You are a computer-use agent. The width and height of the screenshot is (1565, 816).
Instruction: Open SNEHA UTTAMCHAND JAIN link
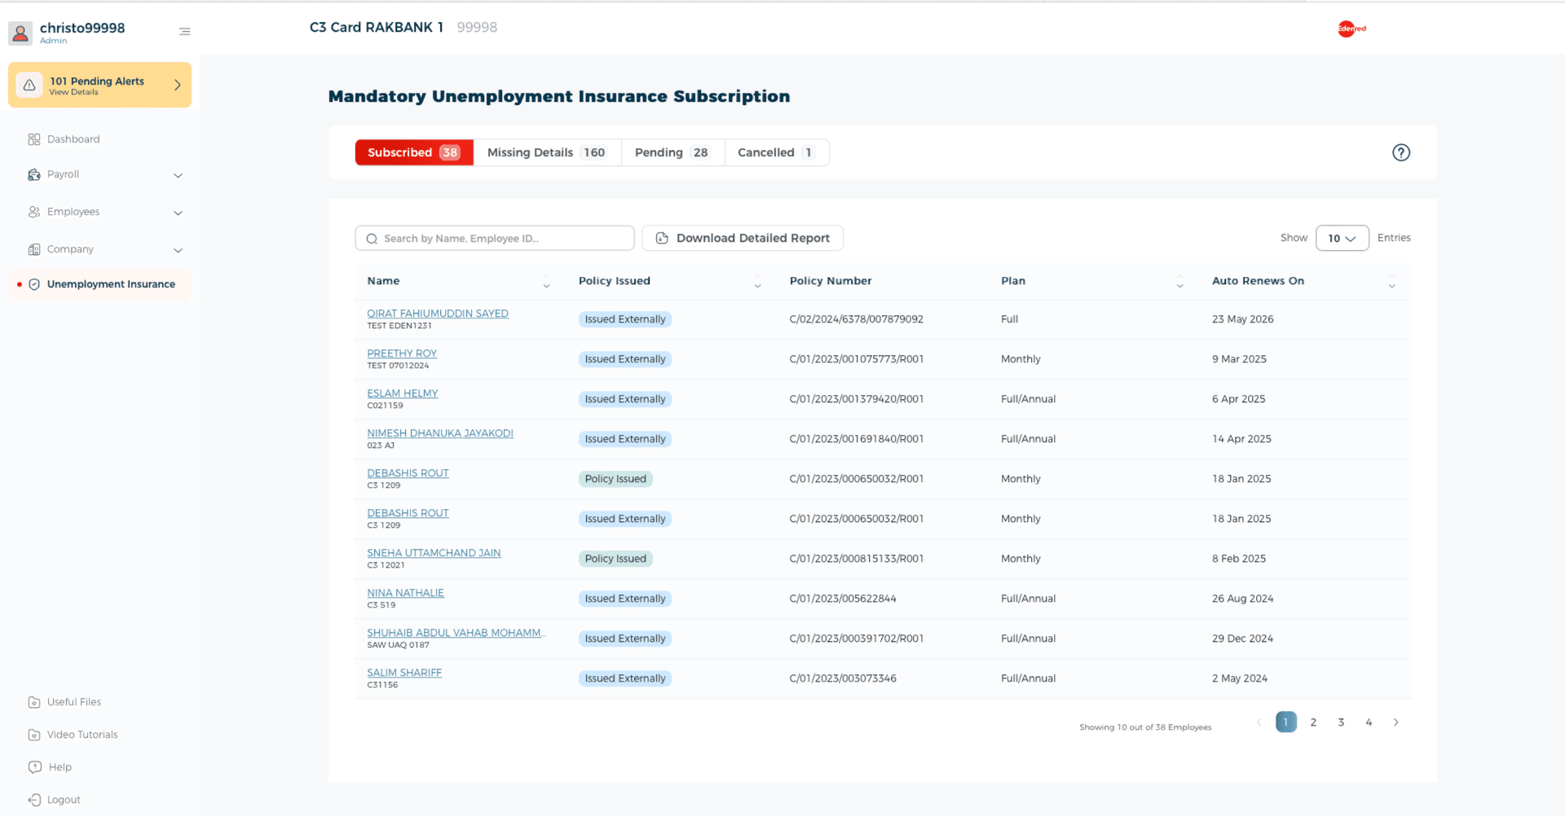[434, 553]
